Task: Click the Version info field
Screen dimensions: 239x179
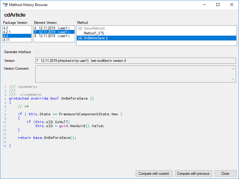Action: (x=136, y=61)
